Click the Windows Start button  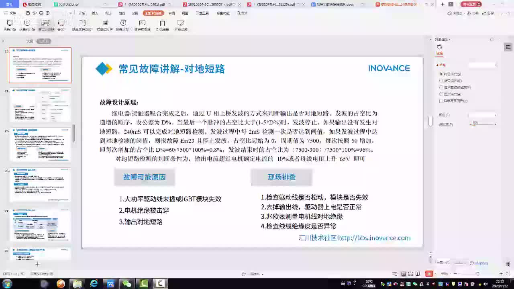click(7, 284)
